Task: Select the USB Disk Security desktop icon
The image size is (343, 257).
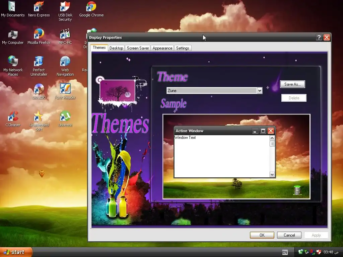Action: pos(65,11)
